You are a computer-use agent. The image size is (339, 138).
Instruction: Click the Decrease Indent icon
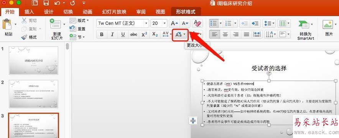coord(245,23)
